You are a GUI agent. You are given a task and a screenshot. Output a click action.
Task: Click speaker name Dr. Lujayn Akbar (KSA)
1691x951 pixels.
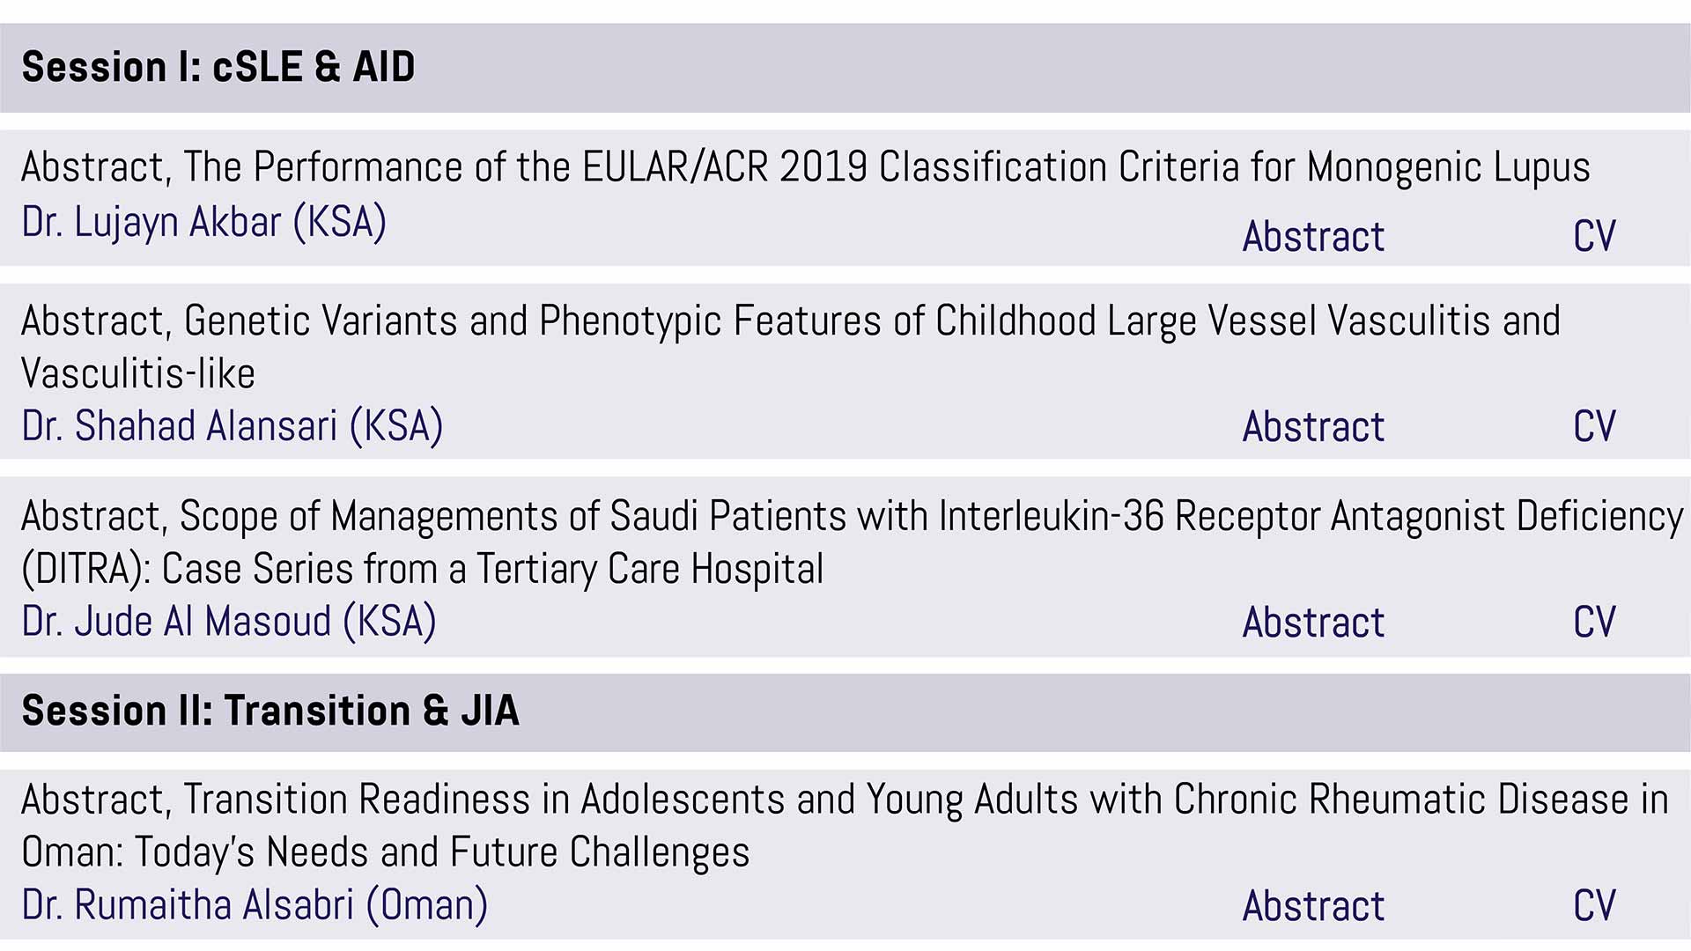click(x=204, y=222)
